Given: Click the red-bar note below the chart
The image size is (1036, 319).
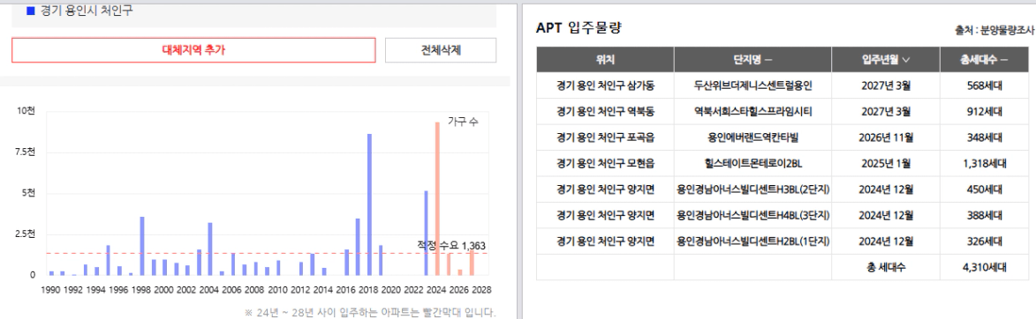Looking at the screenshot, I should (370, 313).
